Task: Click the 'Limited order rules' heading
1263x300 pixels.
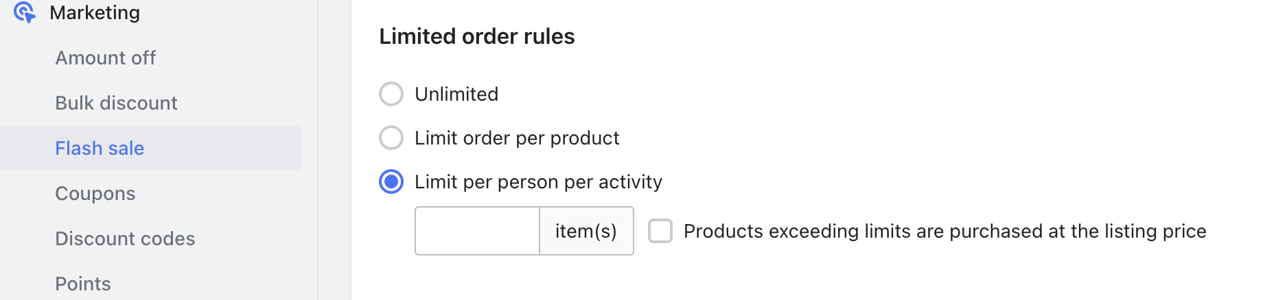Action: pos(477,36)
